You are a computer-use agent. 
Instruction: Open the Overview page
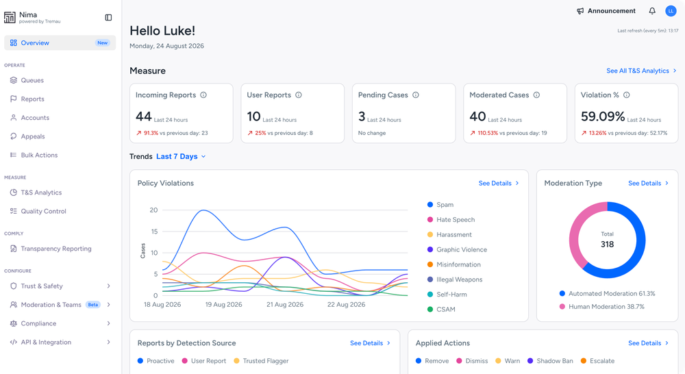tap(60, 43)
